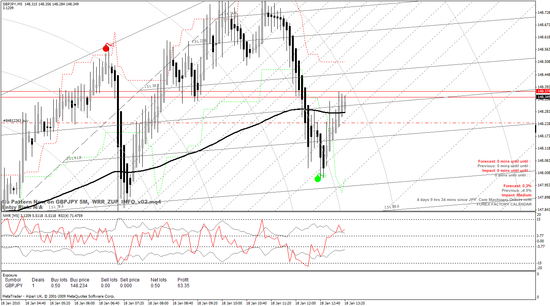Click the '18 Jan 08:00' time label
The height and width of the screenshot is (306, 550).
point(158,303)
